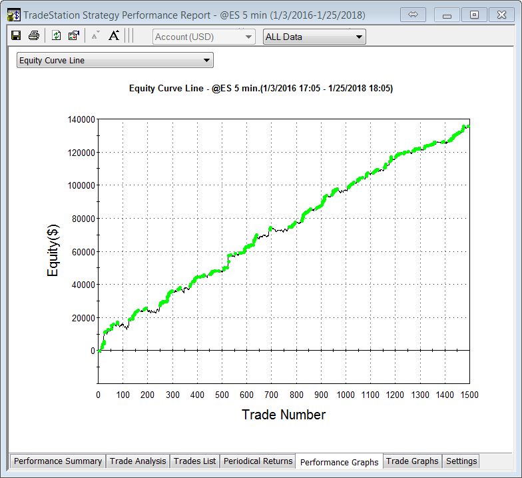Click the Refresh report icon
The height and width of the screenshot is (478, 522).
click(x=57, y=36)
